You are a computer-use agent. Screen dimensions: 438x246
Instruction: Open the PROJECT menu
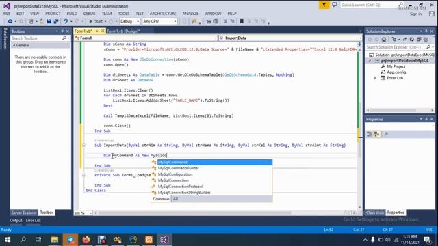53,14
